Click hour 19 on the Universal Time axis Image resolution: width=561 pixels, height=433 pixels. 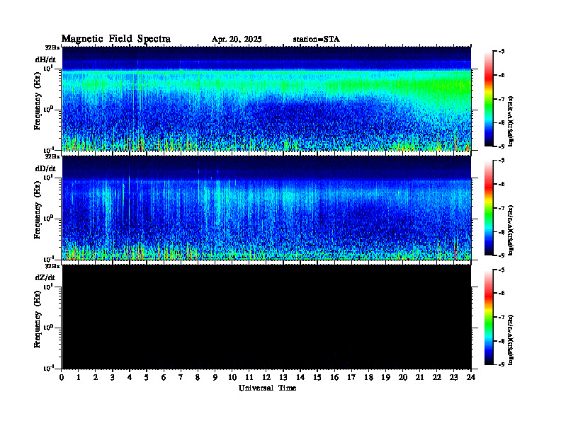(x=385, y=377)
